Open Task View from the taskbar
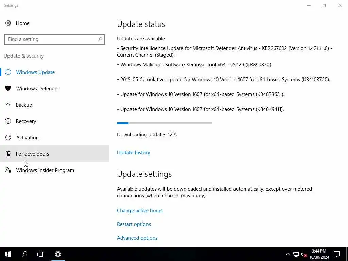This screenshot has width=348, height=261. point(41,254)
